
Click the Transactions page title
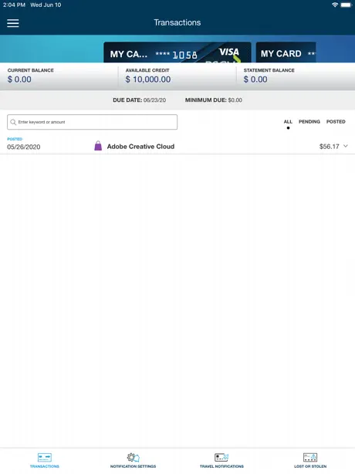[x=177, y=22]
